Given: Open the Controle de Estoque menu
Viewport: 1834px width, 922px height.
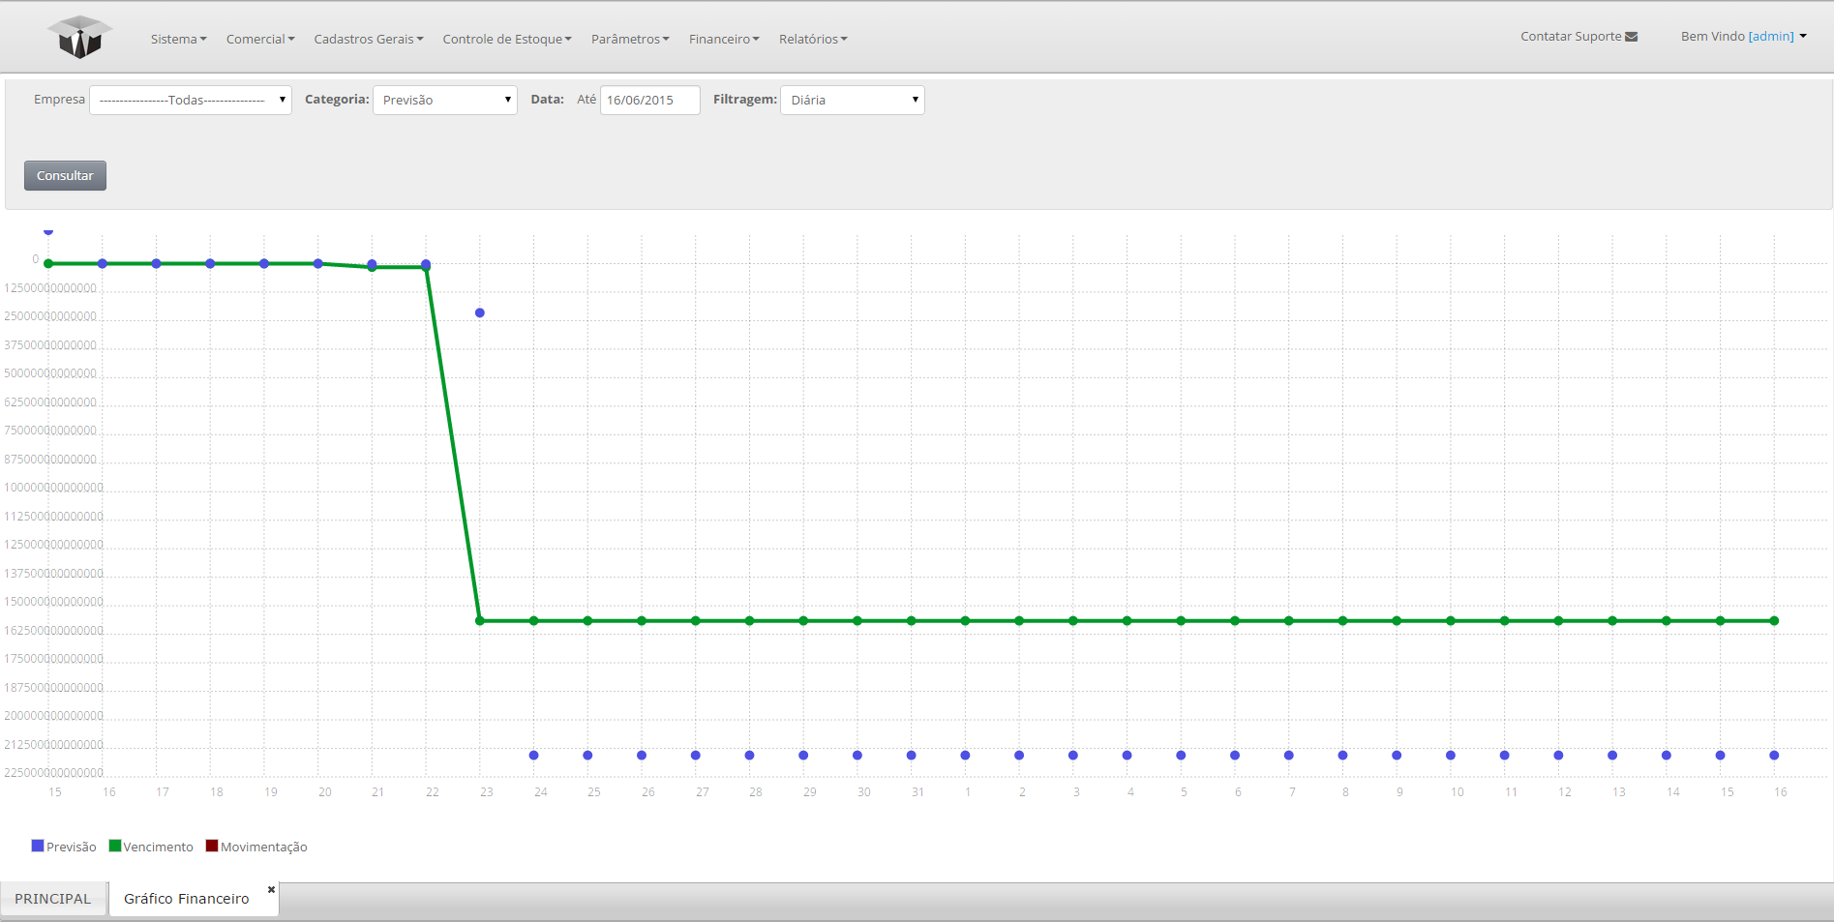Looking at the screenshot, I should (506, 39).
